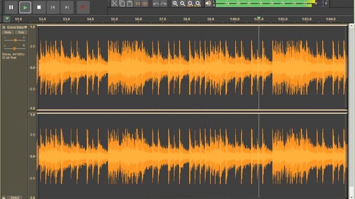Click the green Play button
The width and height of the screenshot is (355, 199).
tap(25, 7)
